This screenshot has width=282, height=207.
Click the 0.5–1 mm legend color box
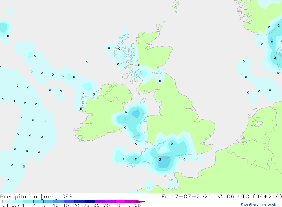click(x=18, y=201)
